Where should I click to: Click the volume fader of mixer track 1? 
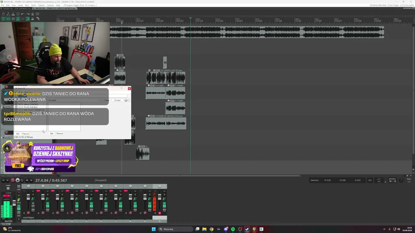pyautogui.click(x=28, y=197)
